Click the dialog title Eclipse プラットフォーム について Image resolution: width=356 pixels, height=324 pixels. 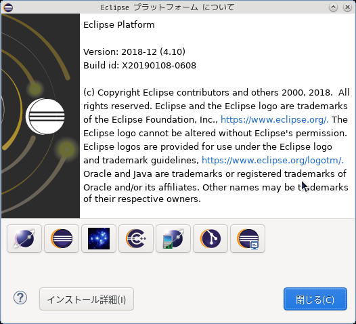(x=168, y=7)
